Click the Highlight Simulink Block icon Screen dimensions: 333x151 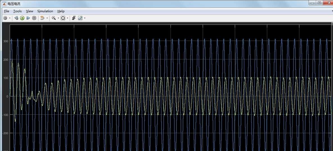pos(42,18)
